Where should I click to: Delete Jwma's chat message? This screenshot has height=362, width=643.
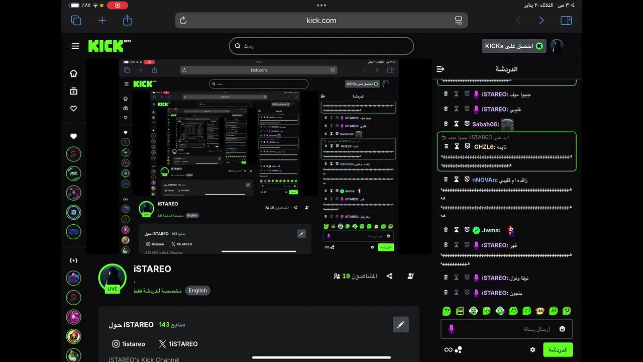click(x=446, y=230)
